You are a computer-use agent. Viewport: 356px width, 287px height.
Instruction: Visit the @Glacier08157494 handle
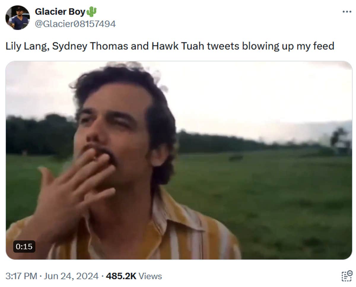coord(75,24)
